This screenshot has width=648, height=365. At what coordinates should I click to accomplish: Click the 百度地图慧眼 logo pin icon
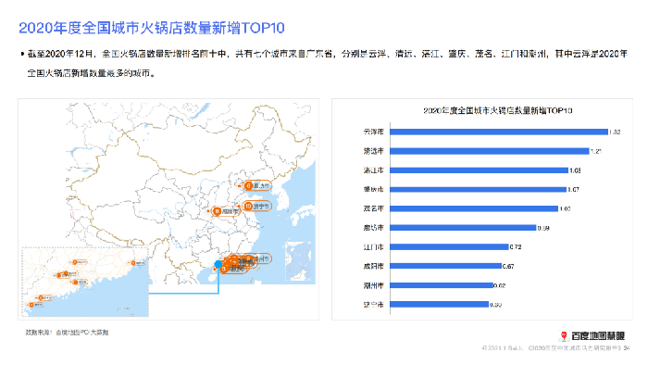(x=564, y=335)
